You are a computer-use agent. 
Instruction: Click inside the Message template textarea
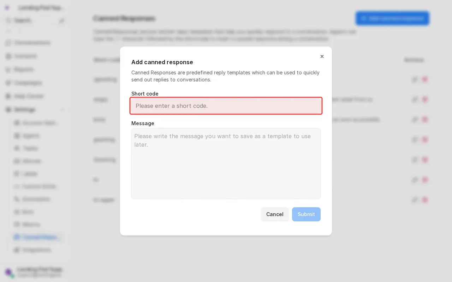[x=226, y=164]
